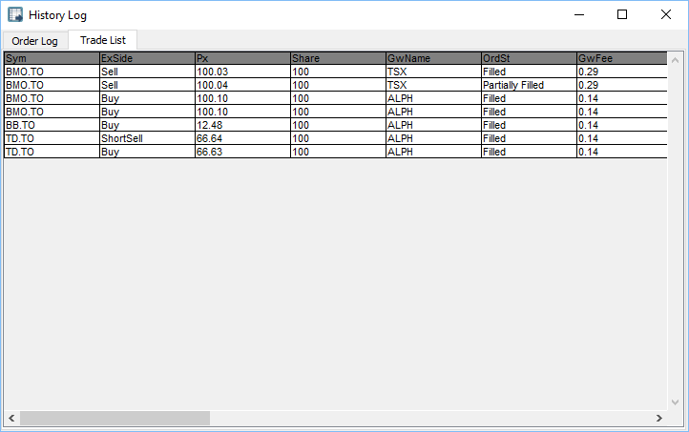Click the Px column header
The height and width of the screenshot is (432, 689).
(242, 58)
